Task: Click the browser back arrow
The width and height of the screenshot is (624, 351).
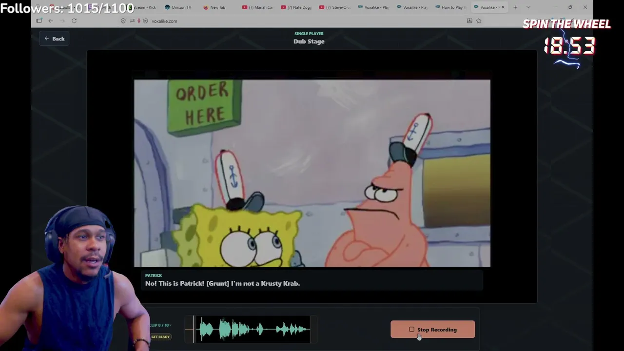Action: coord(50,21)
